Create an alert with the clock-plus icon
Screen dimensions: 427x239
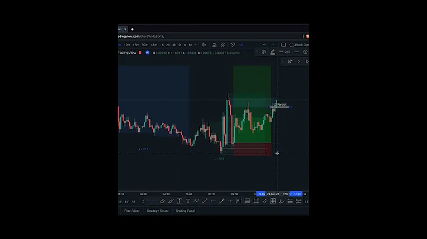point(232,45)
